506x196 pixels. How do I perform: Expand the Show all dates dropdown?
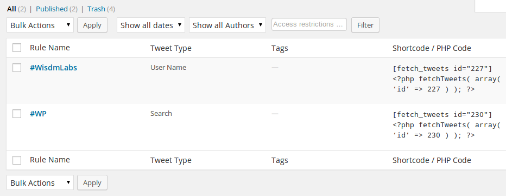151,25
